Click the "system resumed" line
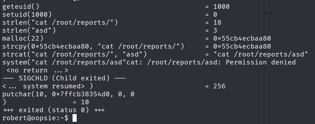Image resolution: width=315 pixels, height=124 pixels. coord(47,86)
